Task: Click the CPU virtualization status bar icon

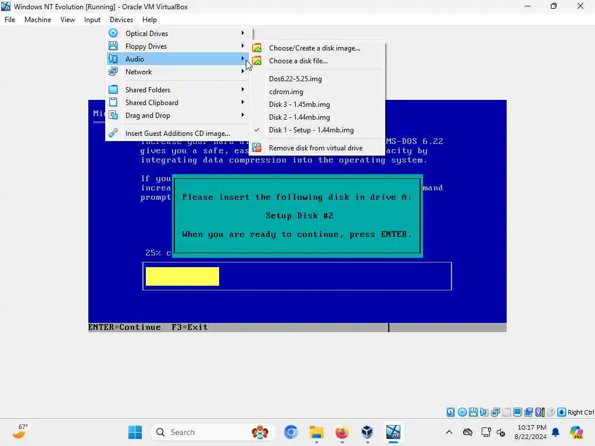Action: (540, 412)
